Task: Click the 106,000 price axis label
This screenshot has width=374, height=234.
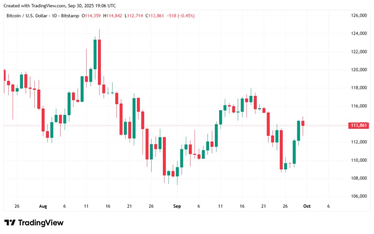Action: [358, 196]
